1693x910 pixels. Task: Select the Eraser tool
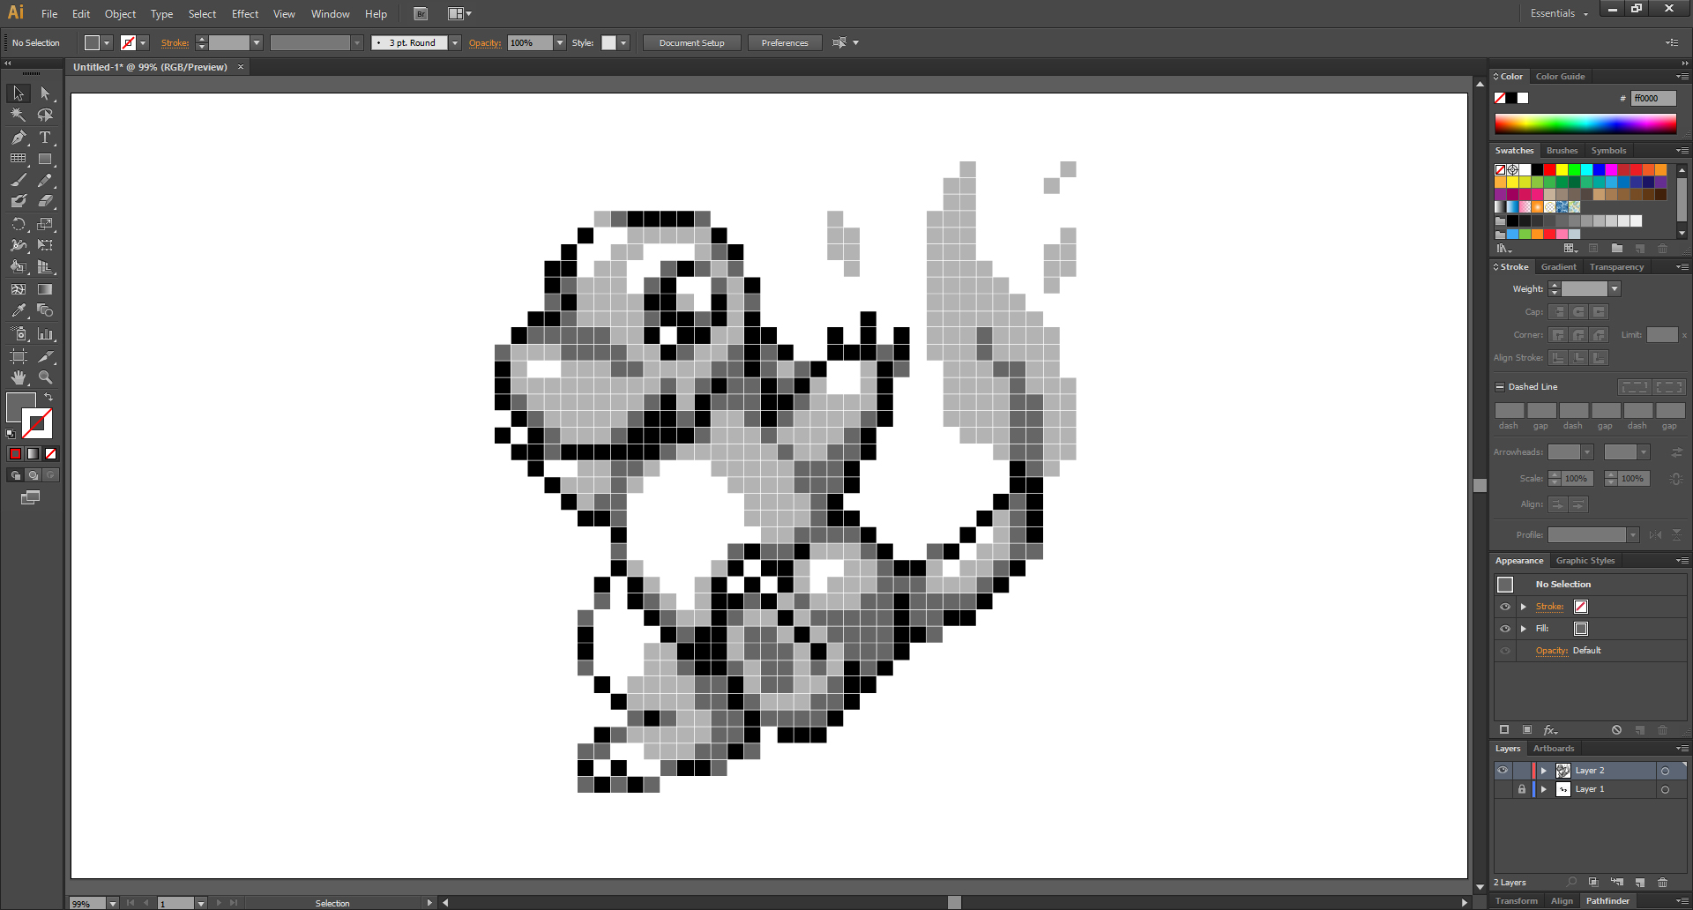45,201
